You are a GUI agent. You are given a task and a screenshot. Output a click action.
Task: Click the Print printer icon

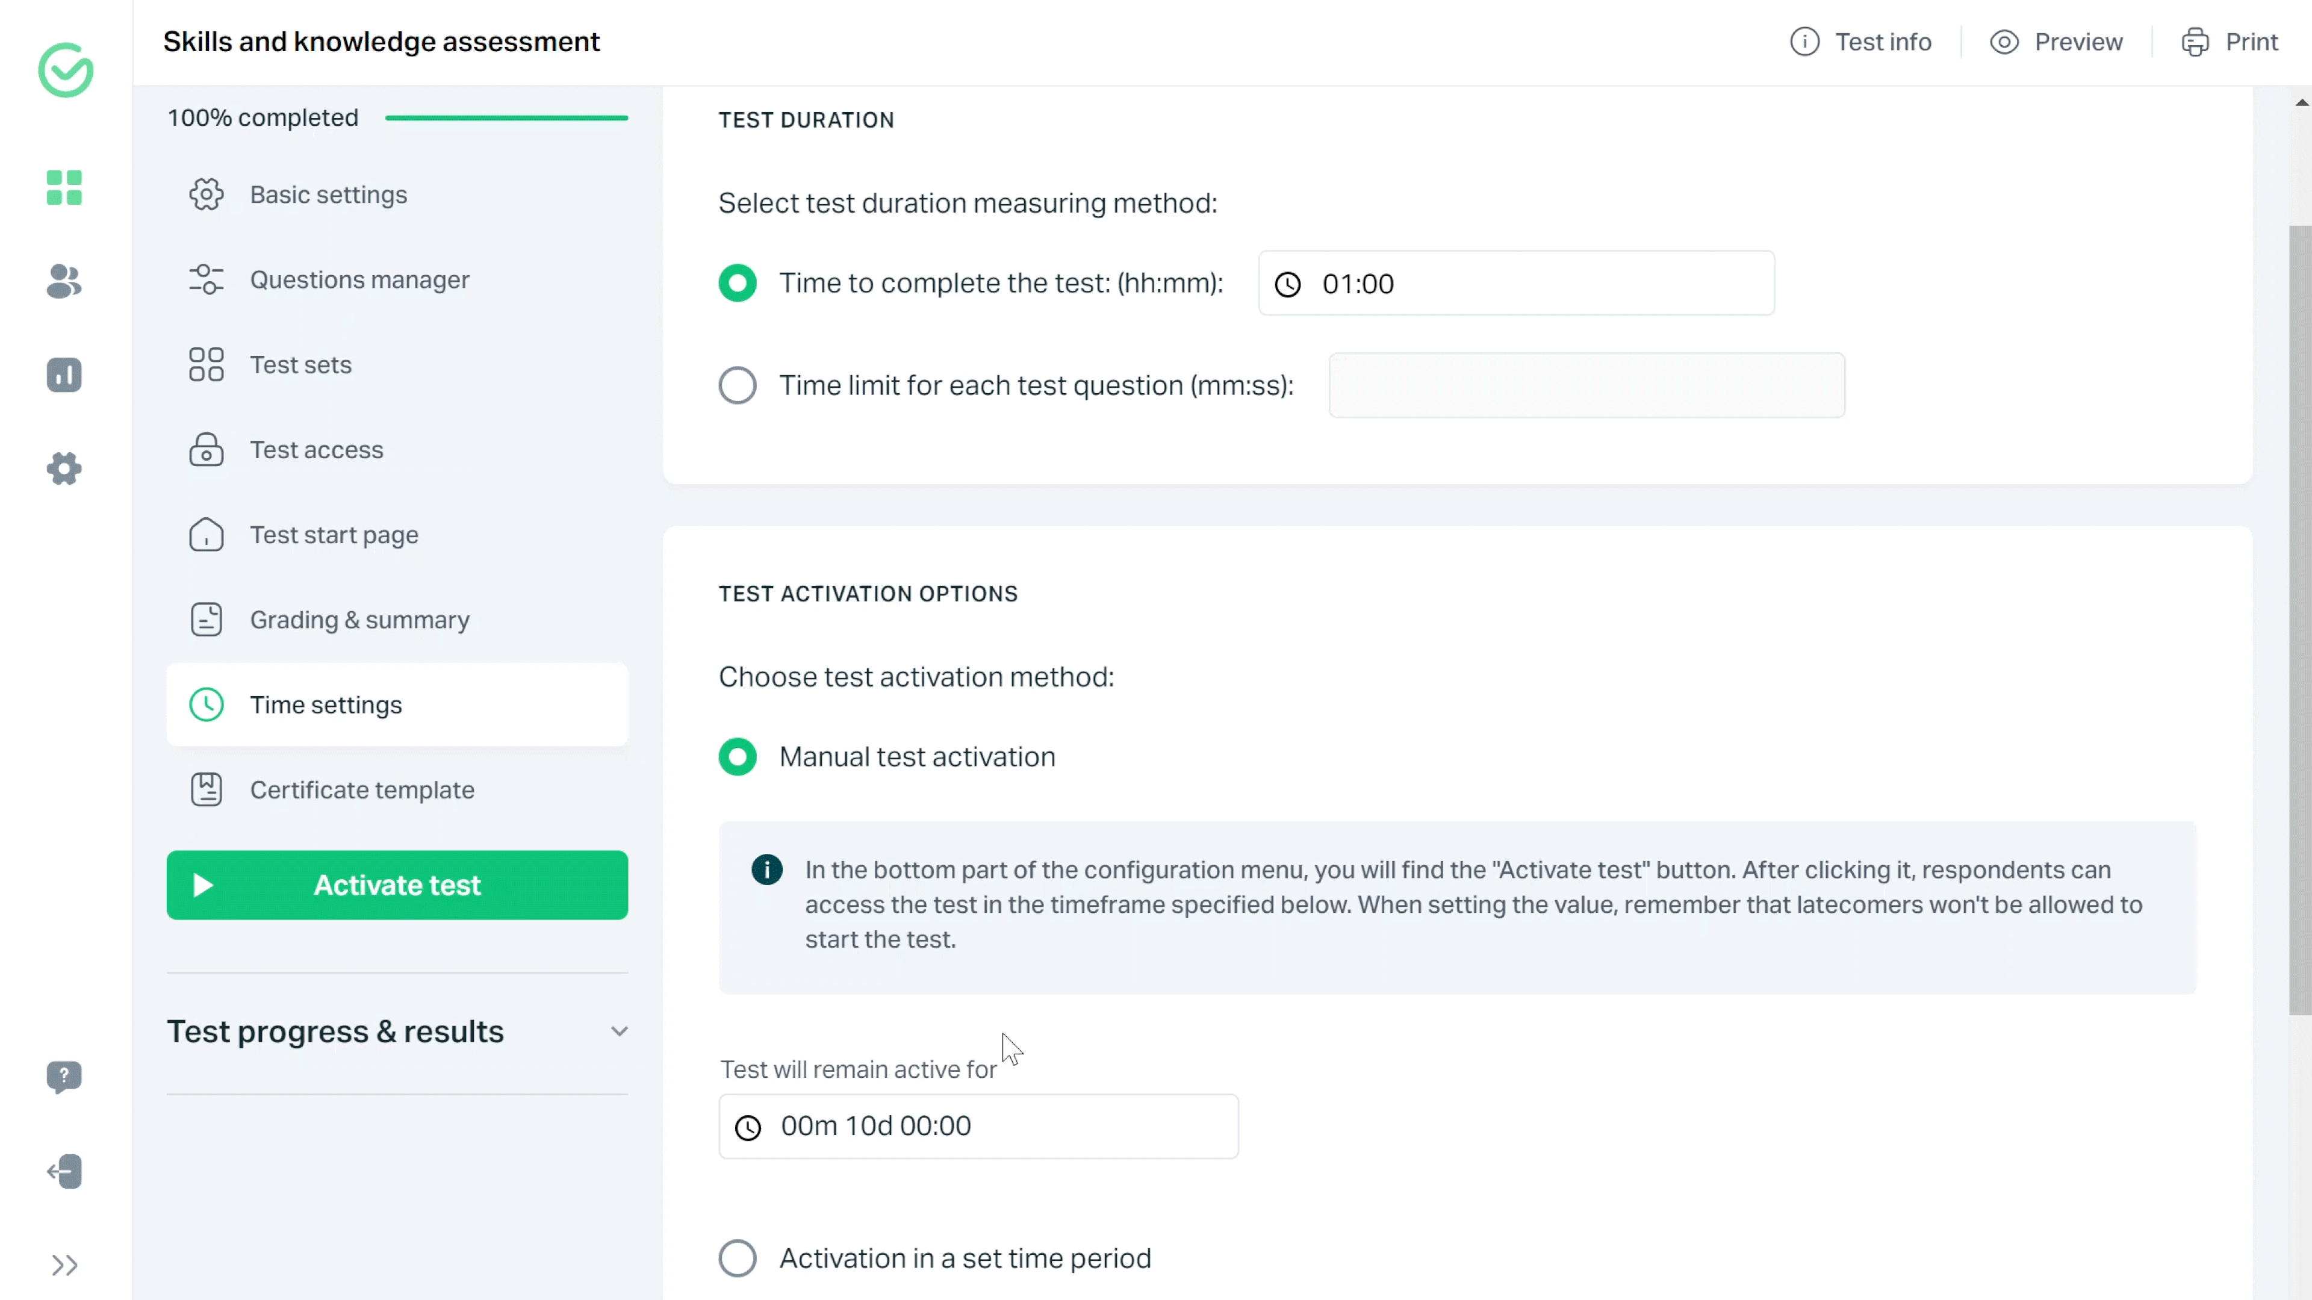coord(2195,42)
